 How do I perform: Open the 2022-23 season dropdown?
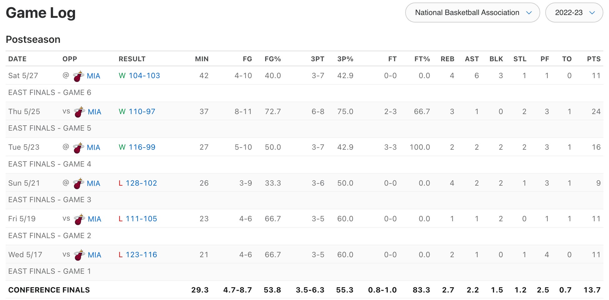point(574,13)
